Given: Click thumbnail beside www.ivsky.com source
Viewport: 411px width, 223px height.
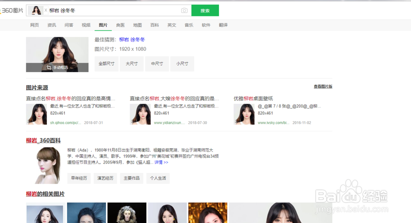Looking at the screenshot, I should pyautogui.click(x=244, y=114).
